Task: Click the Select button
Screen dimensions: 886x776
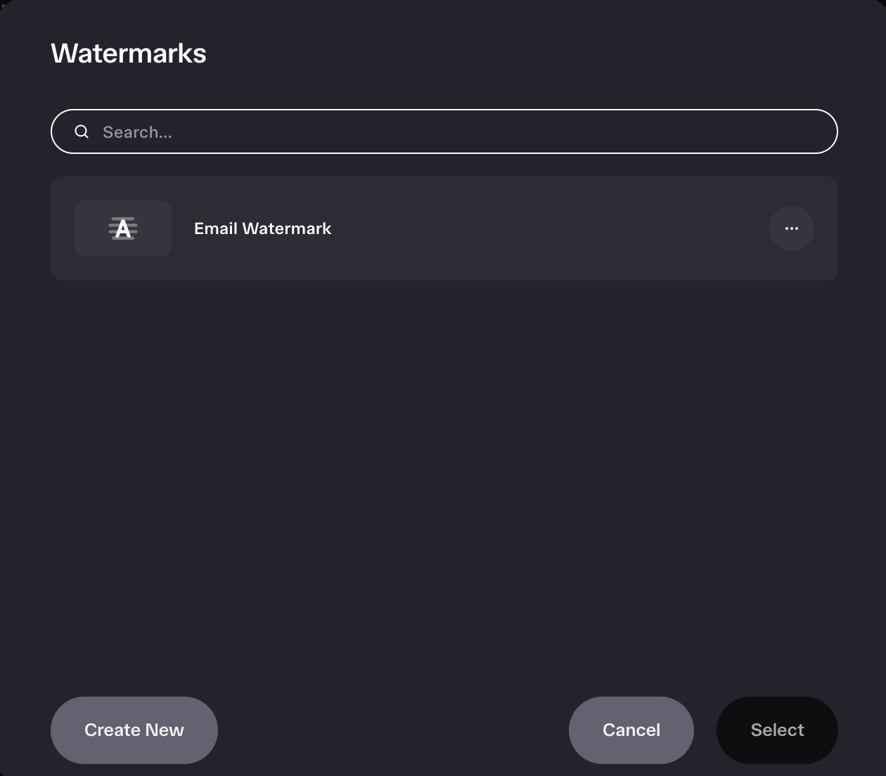Action: coord(777,730)
